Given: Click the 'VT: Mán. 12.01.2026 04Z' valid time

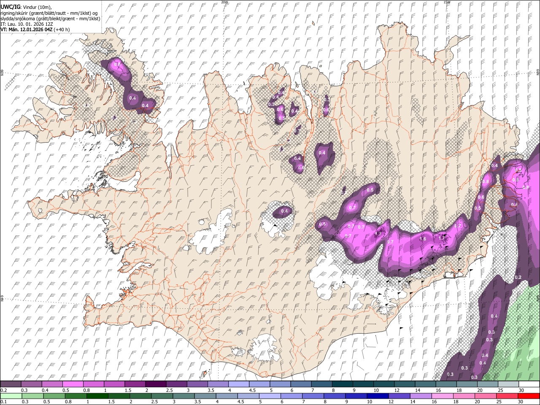Looking at the screenshot, I should [x=27, y=30].
